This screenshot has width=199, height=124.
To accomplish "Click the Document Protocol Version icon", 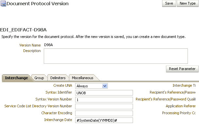I will (x=3, y=3).
